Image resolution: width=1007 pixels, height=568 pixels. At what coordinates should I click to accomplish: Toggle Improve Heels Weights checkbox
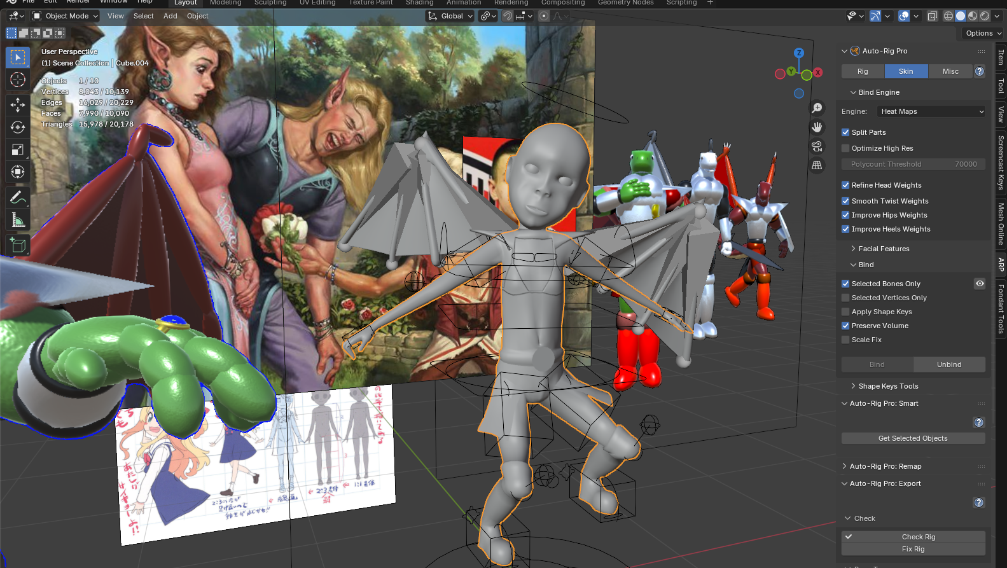click(845, 229)
